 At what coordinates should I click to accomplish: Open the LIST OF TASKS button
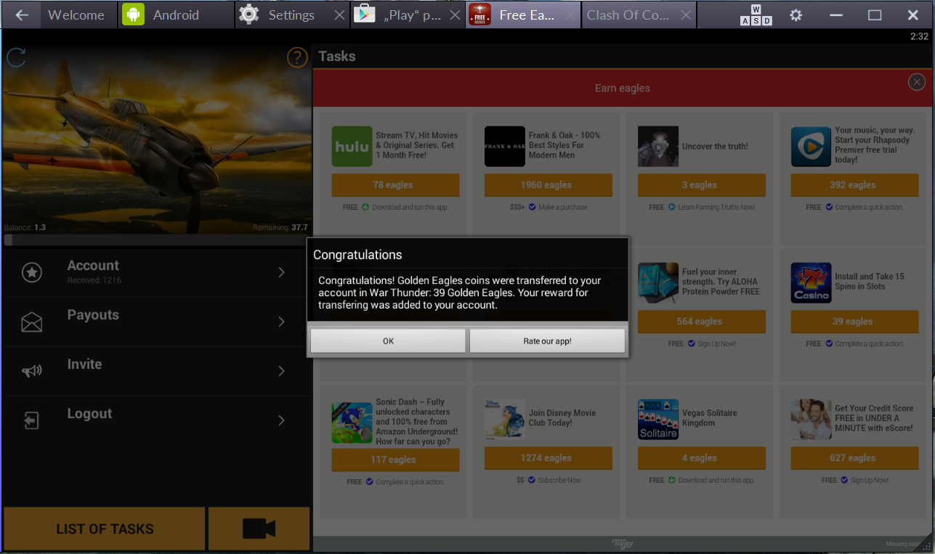(x=105, y=529)
